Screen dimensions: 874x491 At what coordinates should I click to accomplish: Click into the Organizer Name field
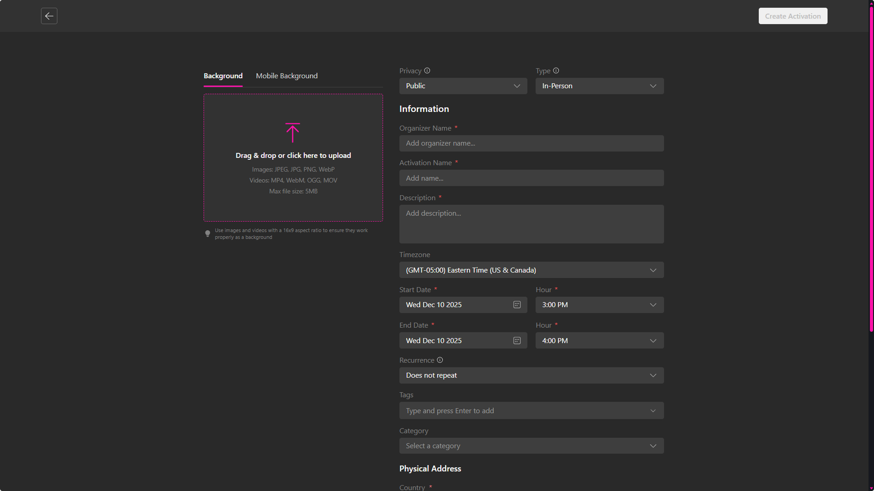click(x=531, y=143)
